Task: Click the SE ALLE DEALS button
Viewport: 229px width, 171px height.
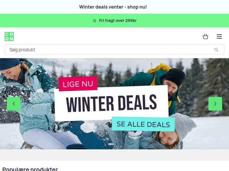Action: click(x=143, y=124)
